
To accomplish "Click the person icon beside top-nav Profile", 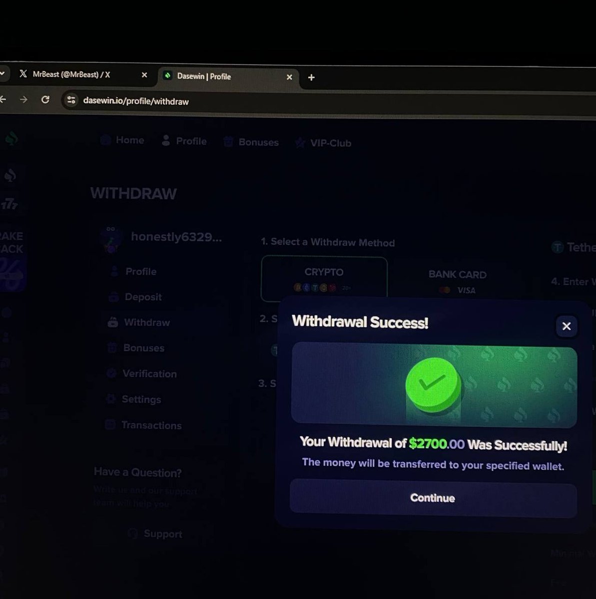I will click(166, 141).
